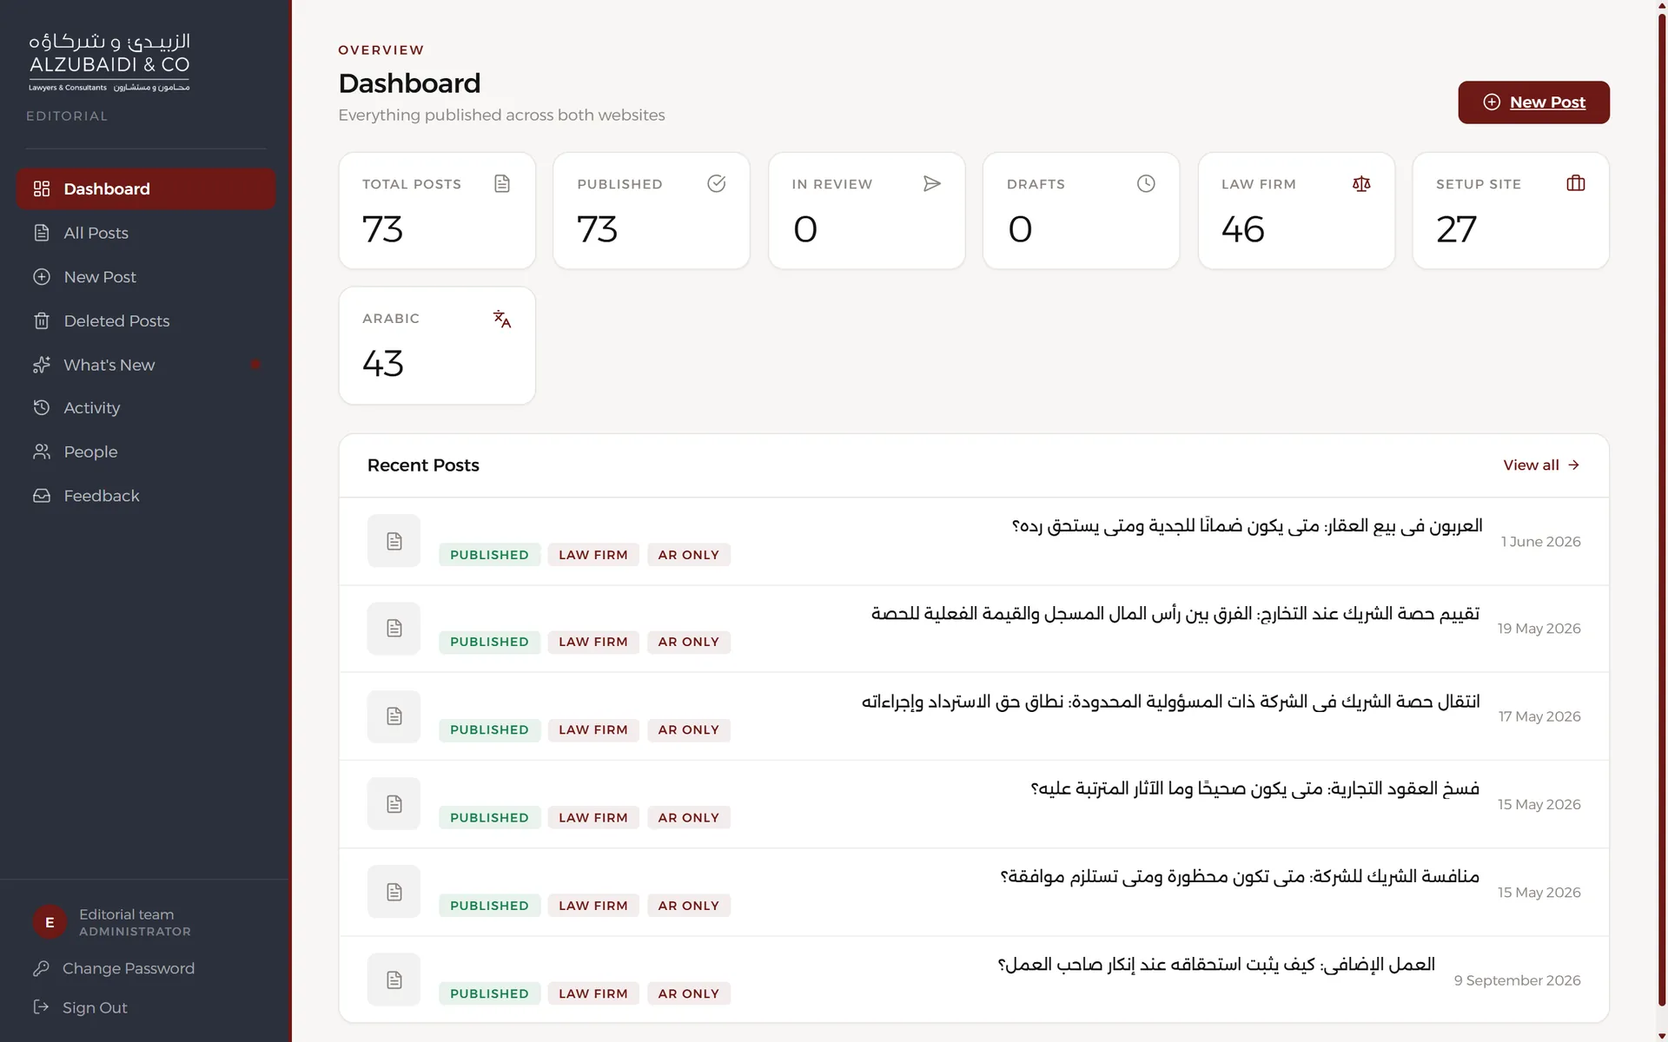Click the date 9 September 2026
1668x1042 pixels.
point(1518,980)
